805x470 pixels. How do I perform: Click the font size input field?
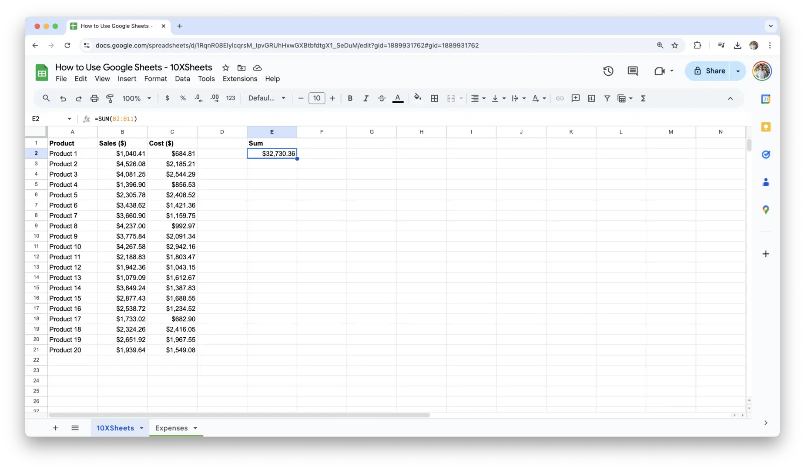[317, 98]
